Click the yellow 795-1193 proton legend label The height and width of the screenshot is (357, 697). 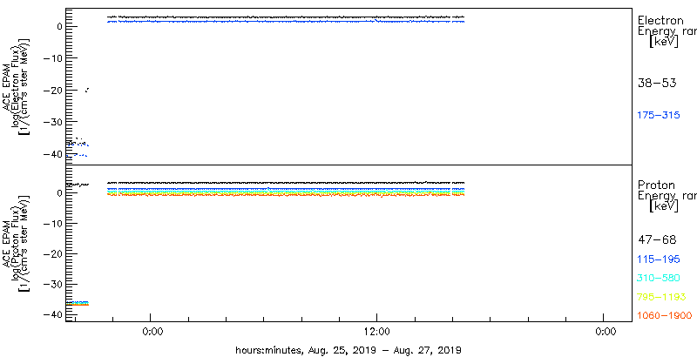coord(662,297)
